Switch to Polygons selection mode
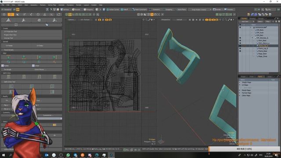Screen dimensions: 281x158 coord(88,10)
